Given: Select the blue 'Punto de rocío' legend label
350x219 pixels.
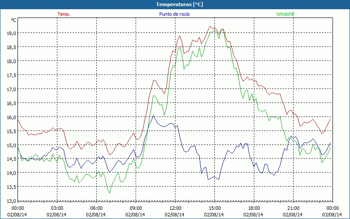Looking at the screenshot, I should (174, 14).
